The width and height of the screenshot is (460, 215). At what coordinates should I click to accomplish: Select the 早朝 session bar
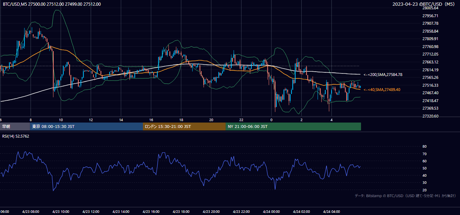coord(15,126)
